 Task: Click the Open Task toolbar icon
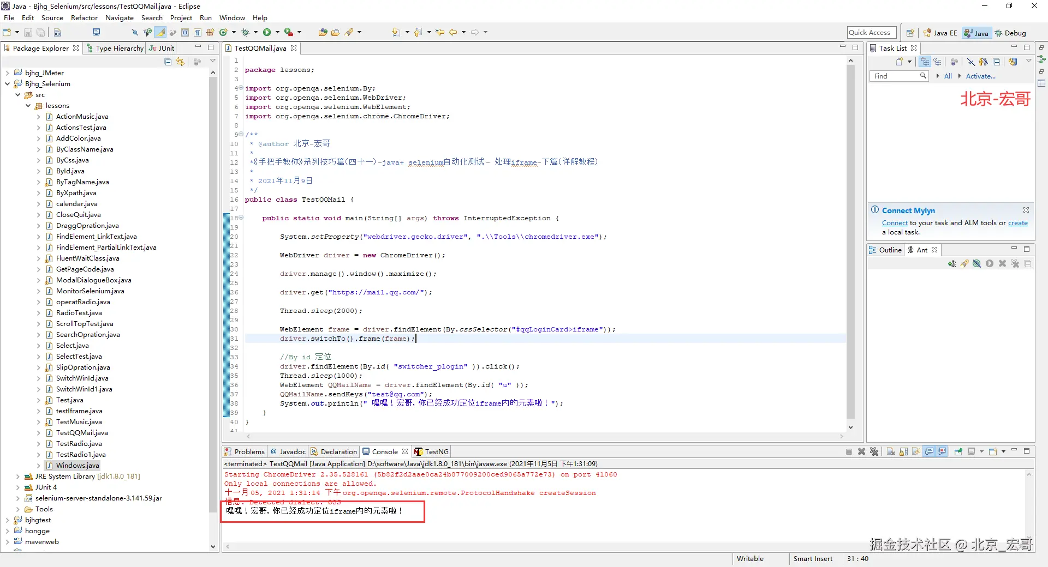(335, 33)
